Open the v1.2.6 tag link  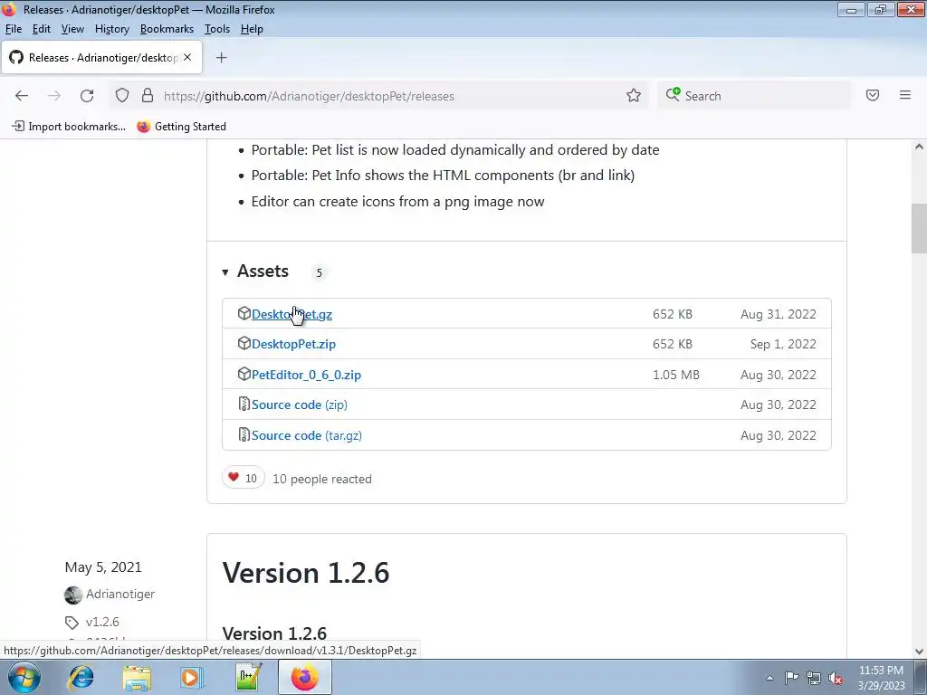(x=102, y=622)
